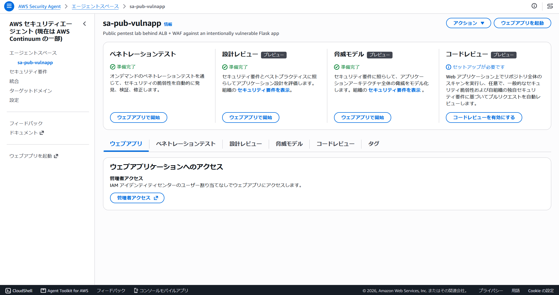559x295 pixels.
Task: Click ウェブアプリで開始 under 設計レビュー
Action: click(x=251, y=117)
